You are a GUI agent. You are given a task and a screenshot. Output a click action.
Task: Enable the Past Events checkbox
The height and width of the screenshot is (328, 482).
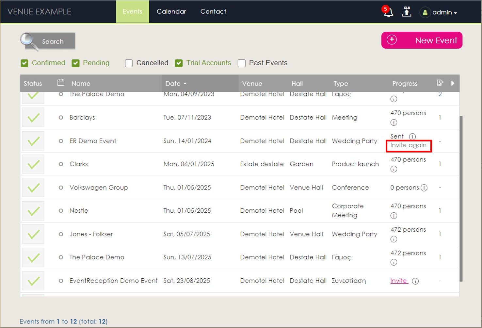(x=242, y=63)
